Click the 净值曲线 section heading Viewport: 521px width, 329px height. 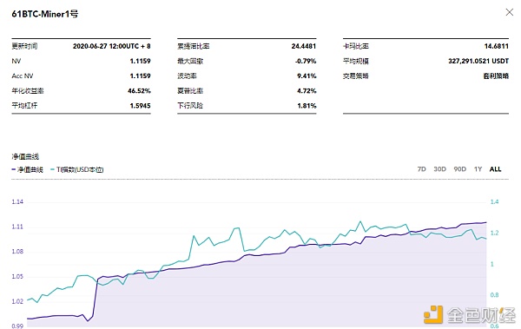click(x=25, y=156)
